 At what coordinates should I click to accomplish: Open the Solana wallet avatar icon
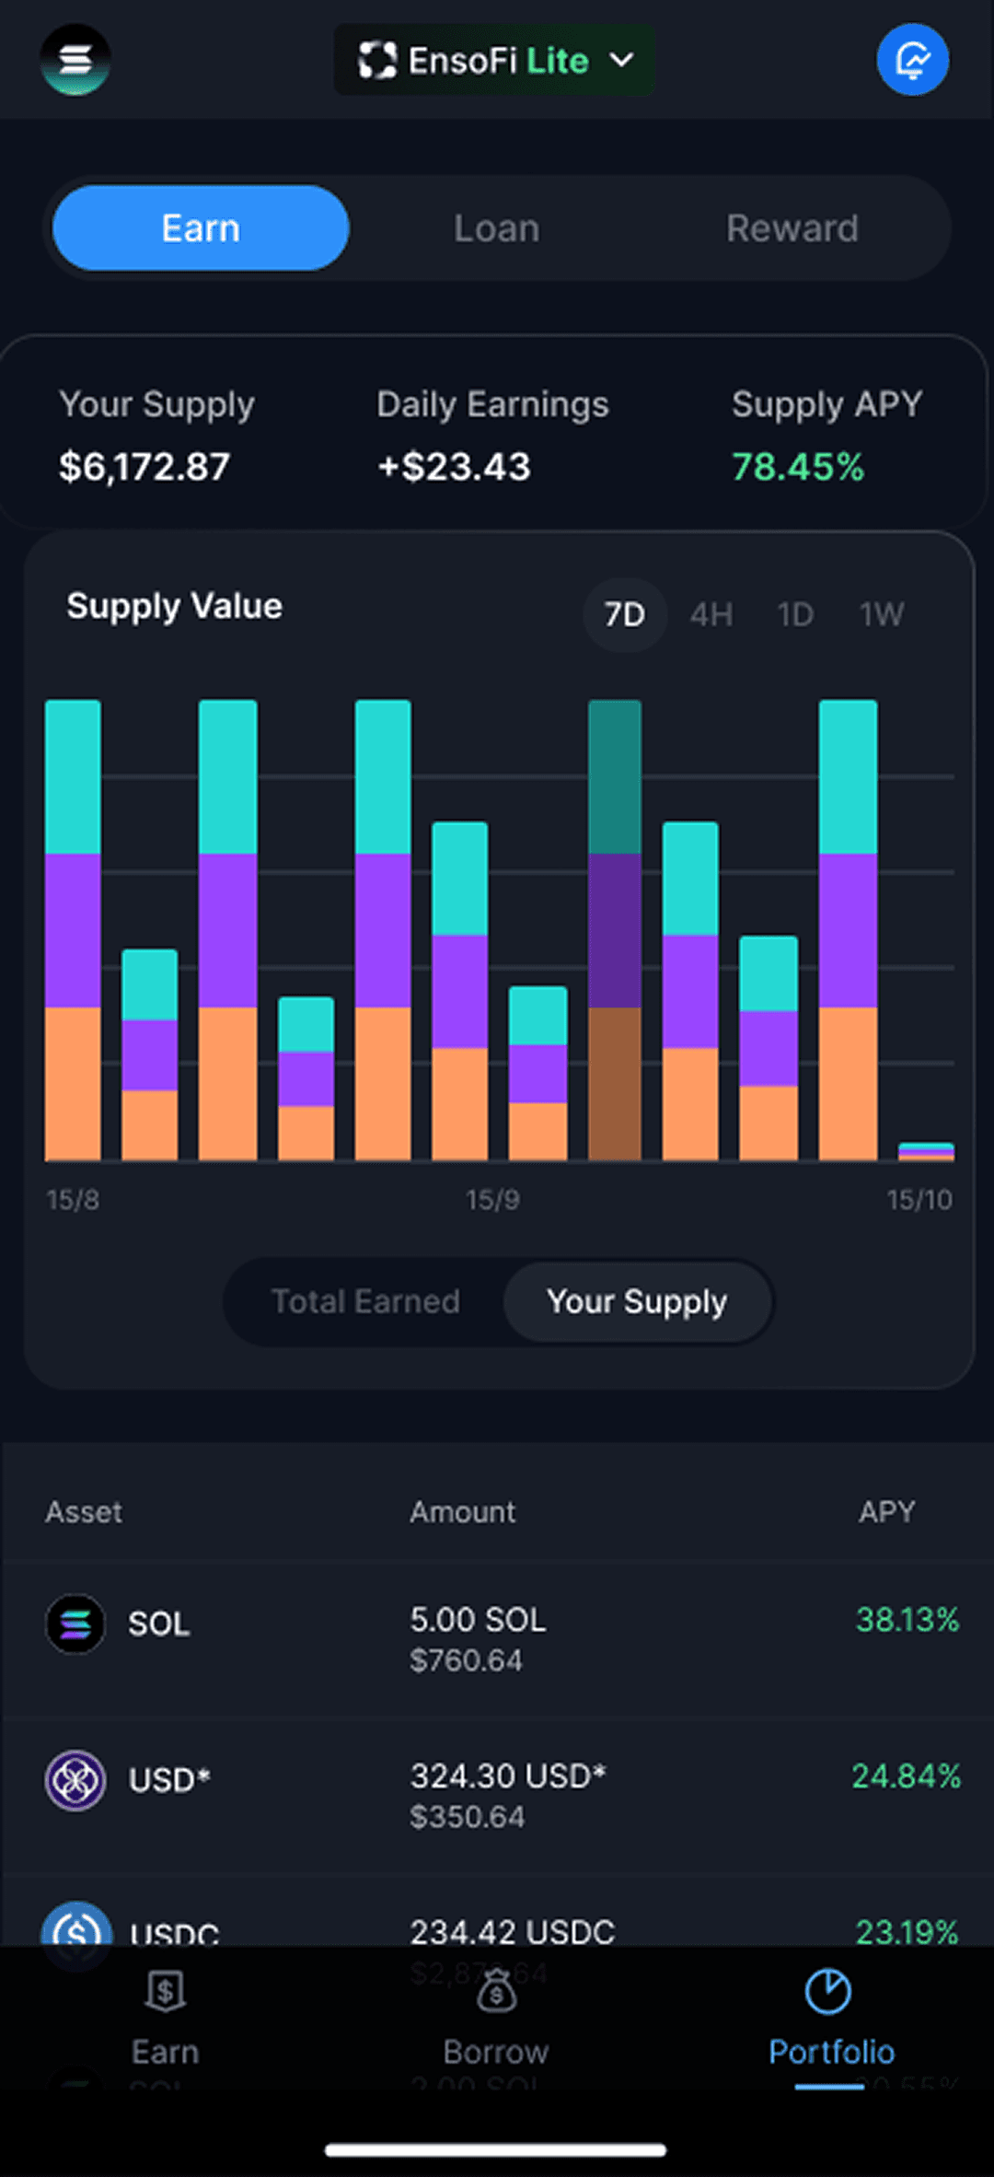(x=75, y=60)
